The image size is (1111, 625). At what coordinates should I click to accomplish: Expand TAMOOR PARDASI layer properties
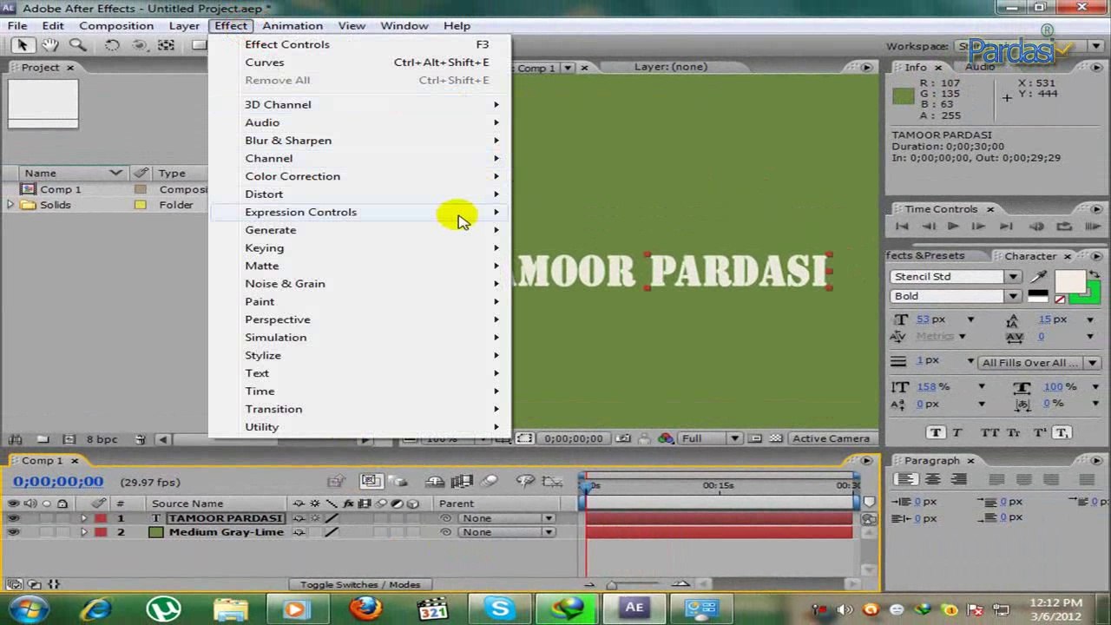[84, 518]
